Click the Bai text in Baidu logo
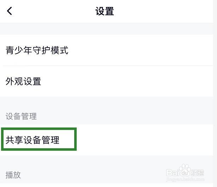This screenshot has height=187, width=217. pyautogui.click(x=172, y=173)
